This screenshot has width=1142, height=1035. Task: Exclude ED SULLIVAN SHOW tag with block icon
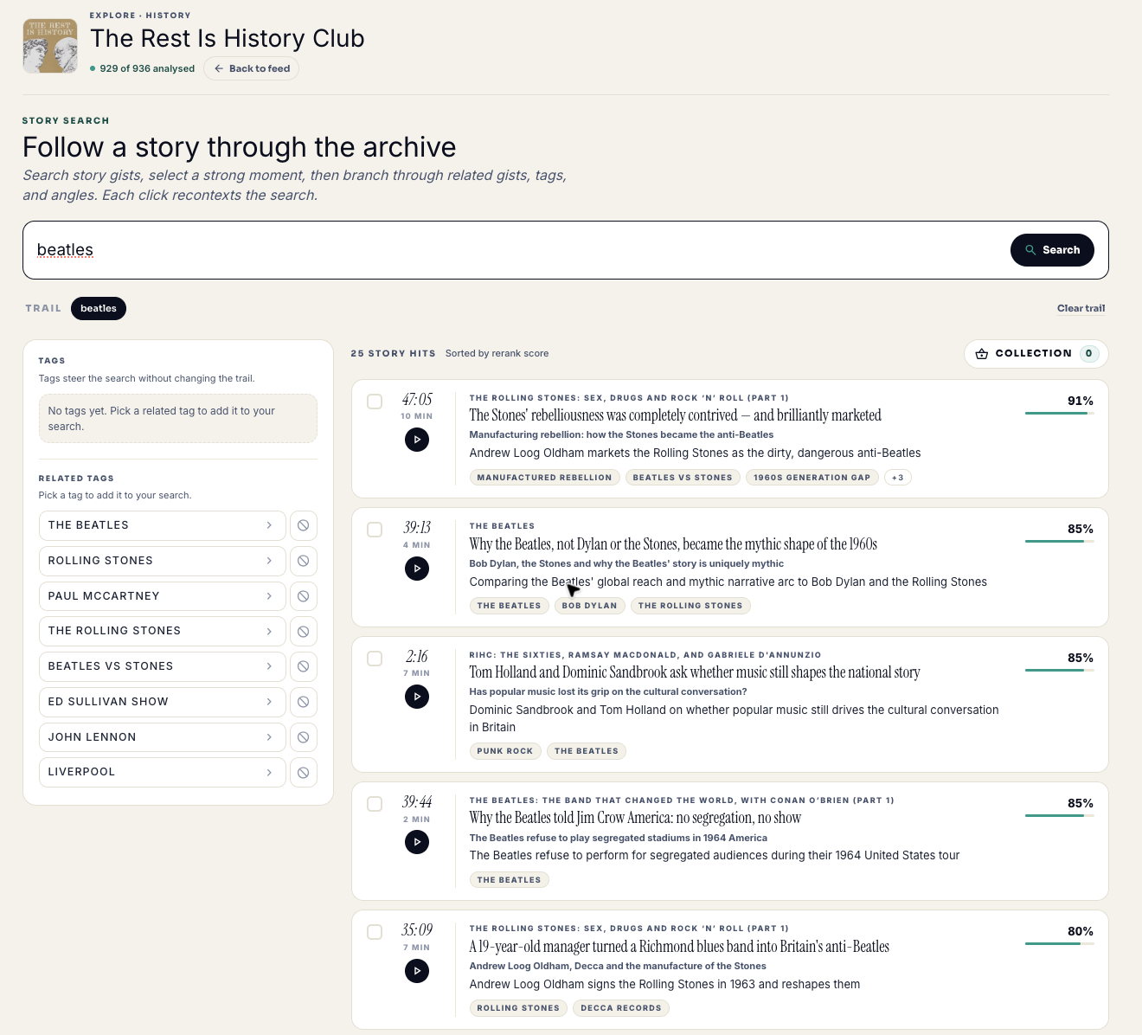tap(304, 702)
